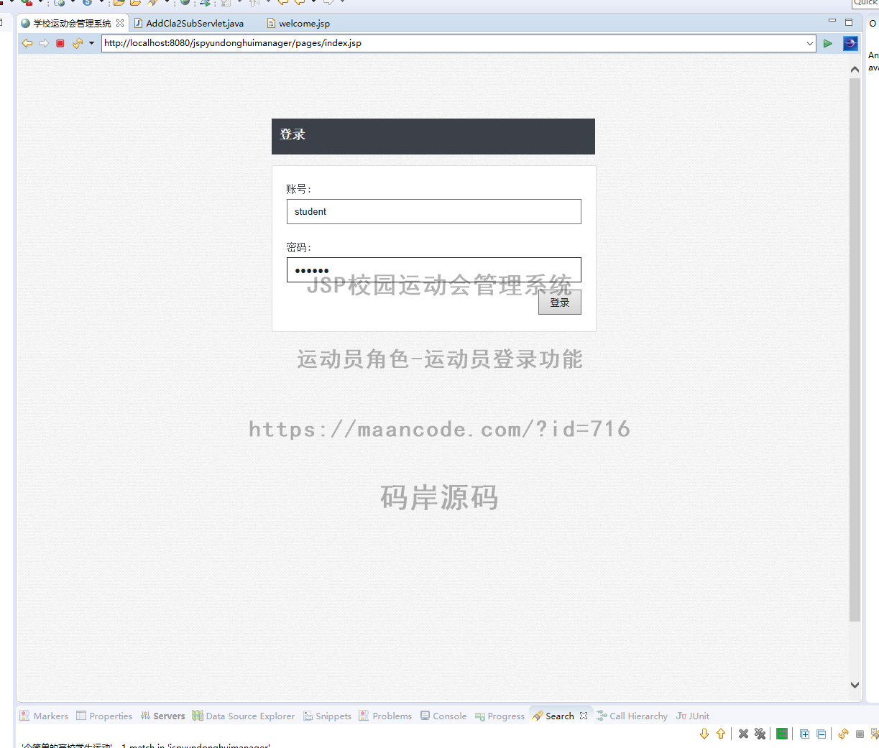Open the JUnit view

click(692, 716)
